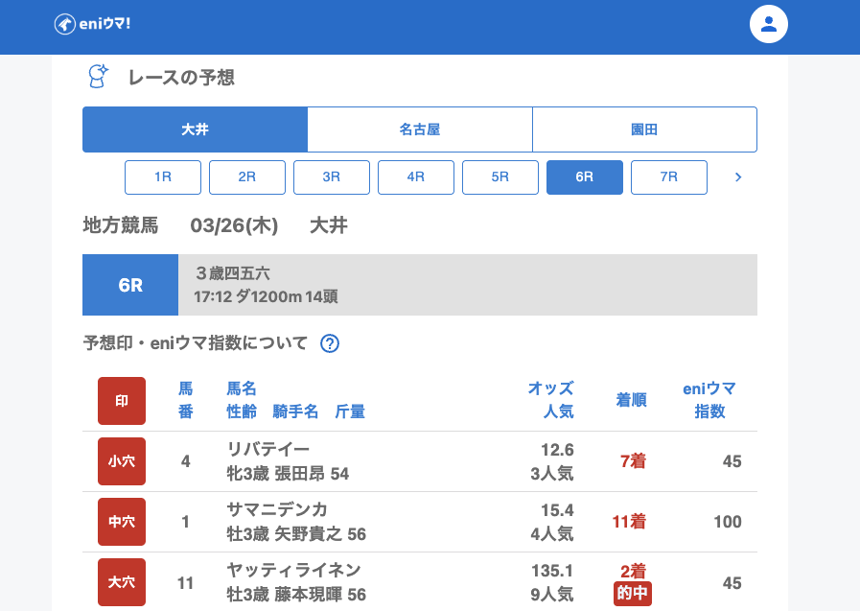Choose the 3R race button
The image size is (860, 611).
pos(332,177)
